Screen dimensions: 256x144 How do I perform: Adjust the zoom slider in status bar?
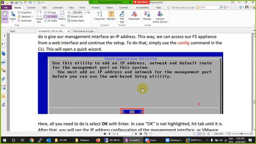click(242, 134)
